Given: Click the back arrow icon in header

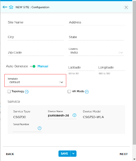Looking at the screenshot, I should coord(5,7).
